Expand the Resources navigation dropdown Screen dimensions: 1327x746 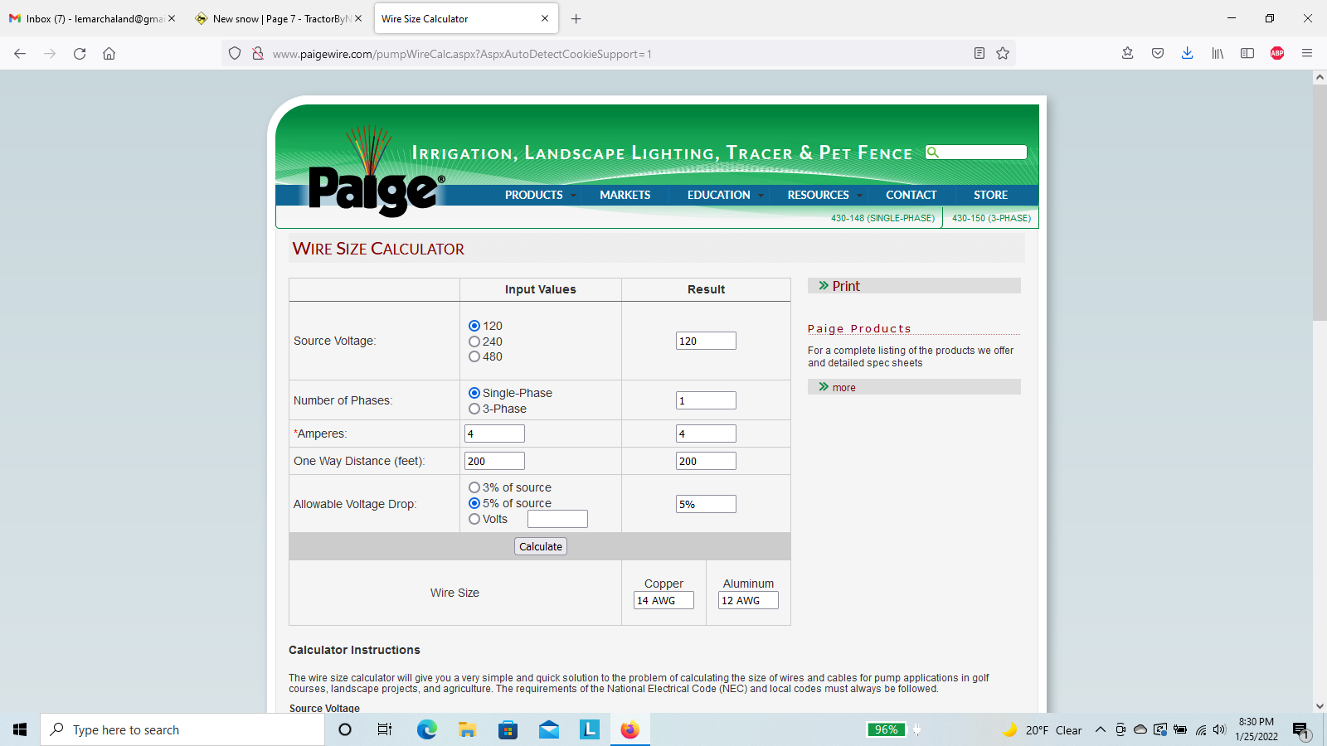tap(824, 195)
